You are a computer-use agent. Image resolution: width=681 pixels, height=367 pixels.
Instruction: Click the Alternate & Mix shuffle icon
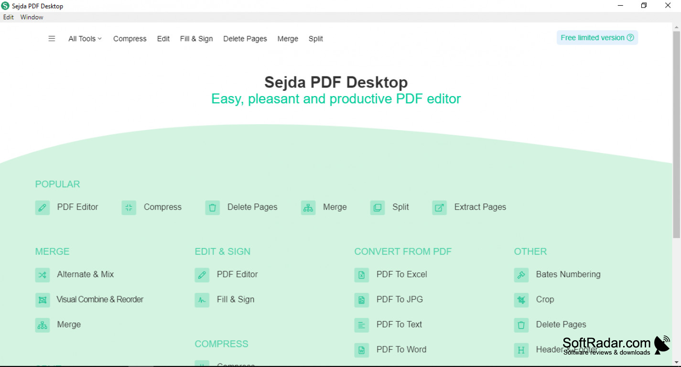pos(43,275)
